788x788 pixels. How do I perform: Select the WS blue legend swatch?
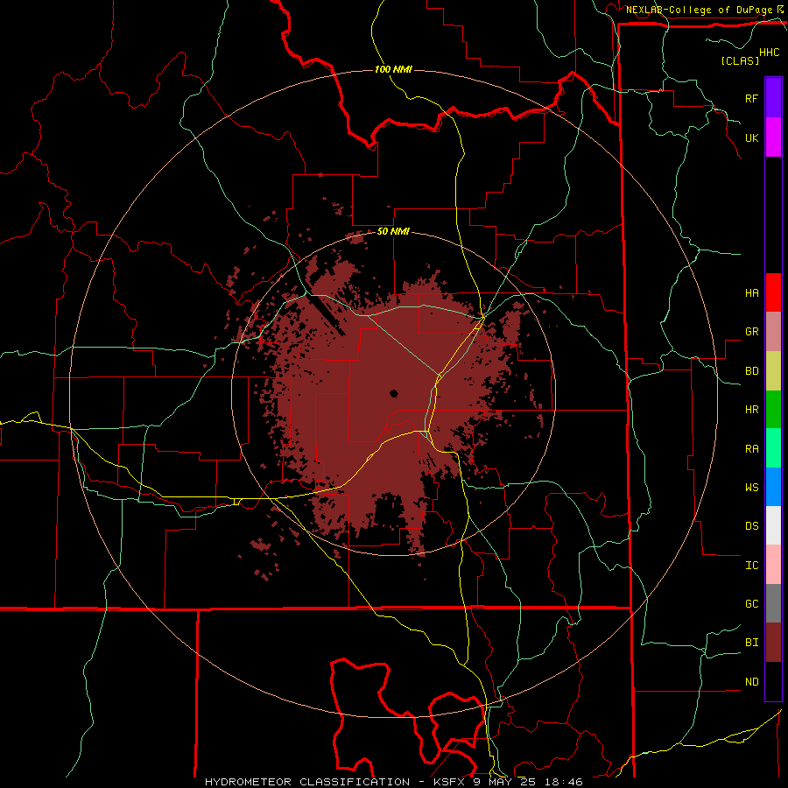pyautogui.click(x=773, y=487)
